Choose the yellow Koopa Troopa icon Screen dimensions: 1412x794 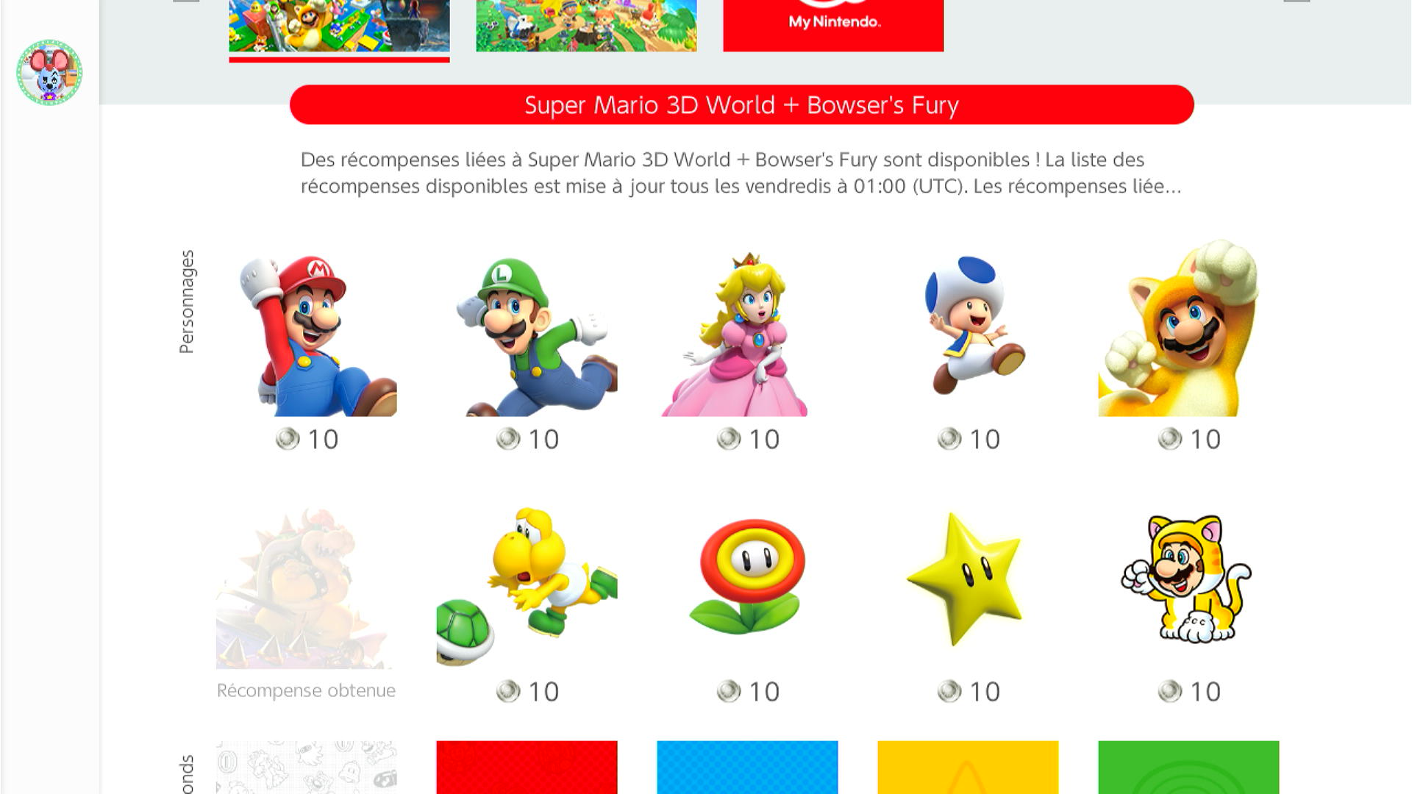527,579
